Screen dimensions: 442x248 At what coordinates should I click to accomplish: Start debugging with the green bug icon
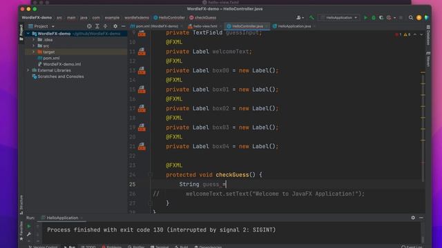[374, 17]
